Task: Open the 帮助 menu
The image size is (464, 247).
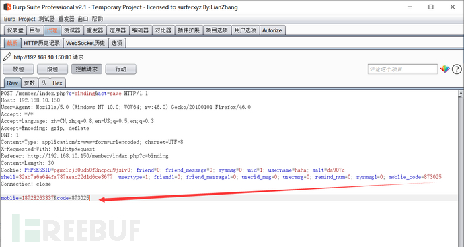Action: 97,19
